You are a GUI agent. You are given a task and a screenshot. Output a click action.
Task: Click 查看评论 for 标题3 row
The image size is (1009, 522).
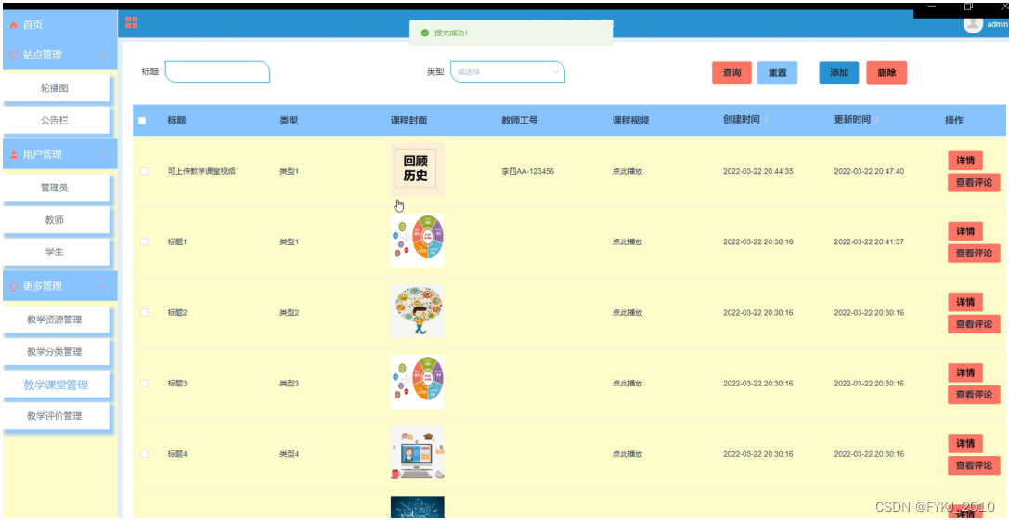tap(975, 395)
